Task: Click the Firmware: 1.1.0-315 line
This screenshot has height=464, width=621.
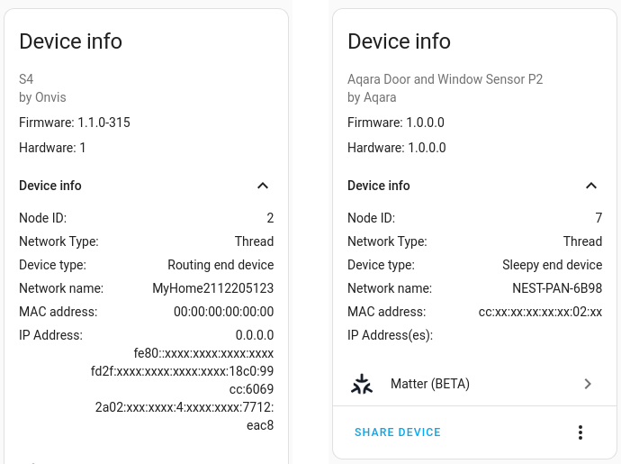Action: (x=75, y=123)
